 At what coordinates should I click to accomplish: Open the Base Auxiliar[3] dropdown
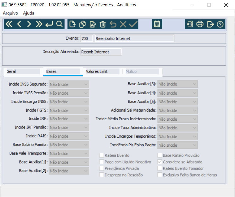pyautogui.click(x=177, y=84)
